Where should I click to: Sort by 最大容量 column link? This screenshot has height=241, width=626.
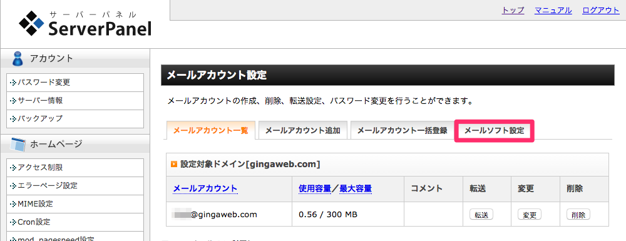356,188
